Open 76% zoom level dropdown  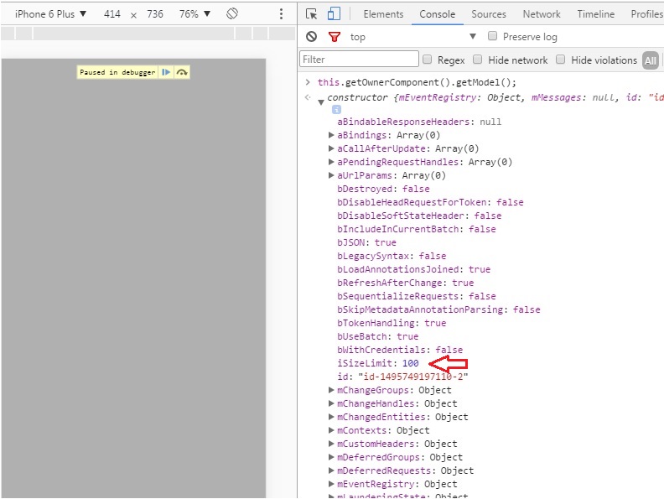(x=195, y=14)
